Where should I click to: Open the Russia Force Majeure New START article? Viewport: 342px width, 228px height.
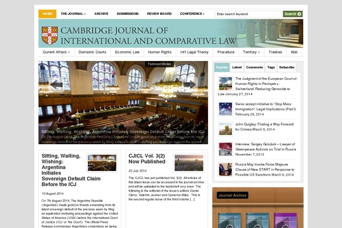pyautogui.click(x=264, y=169)
